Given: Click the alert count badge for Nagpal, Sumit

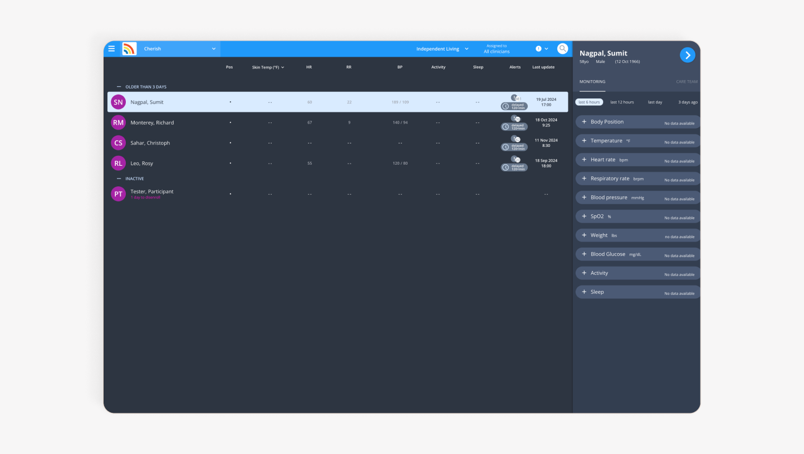Looking at the screenshot, I should (x=515, y=98).
